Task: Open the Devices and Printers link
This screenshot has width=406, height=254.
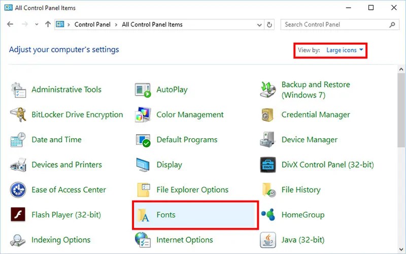Action: [67, 165]
